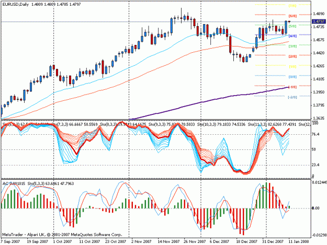Click the -0.01298 AC scale minimum value
The height and width of the screenshot is (245, 327).
coord(319,235)
